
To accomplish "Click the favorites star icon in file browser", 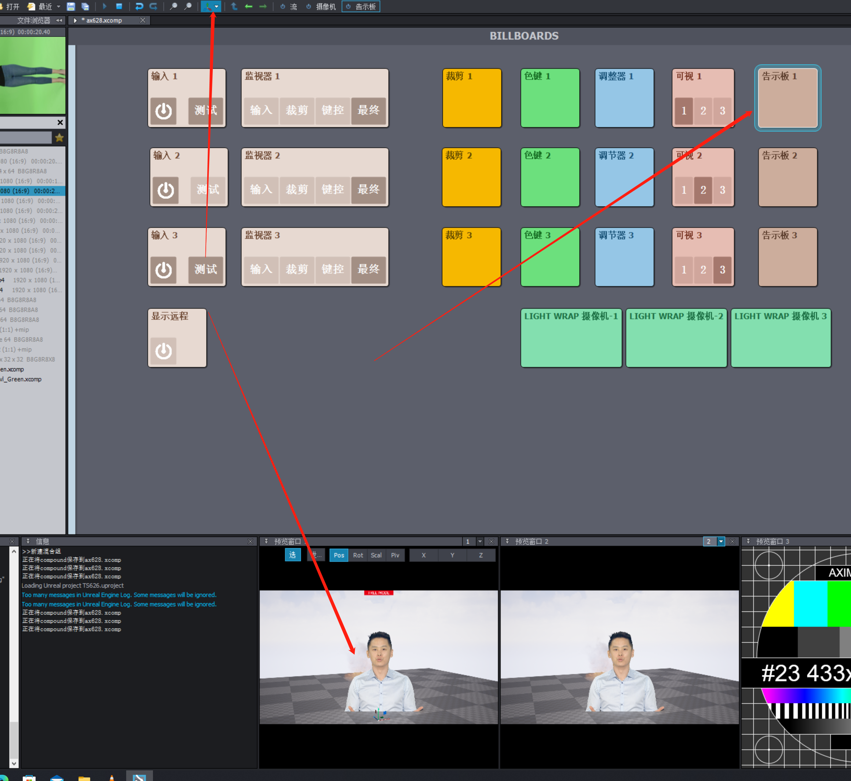I will click(59, 137).
